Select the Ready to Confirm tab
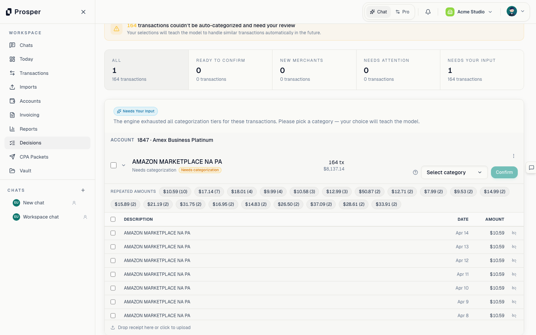This screenshot has height=335, width=536. point(230,70)
